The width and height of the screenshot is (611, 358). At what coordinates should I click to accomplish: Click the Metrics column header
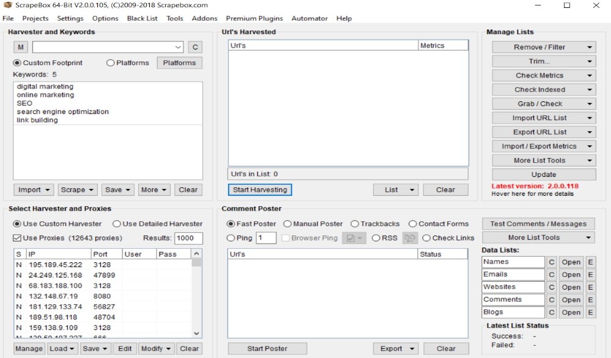(443, 46)
